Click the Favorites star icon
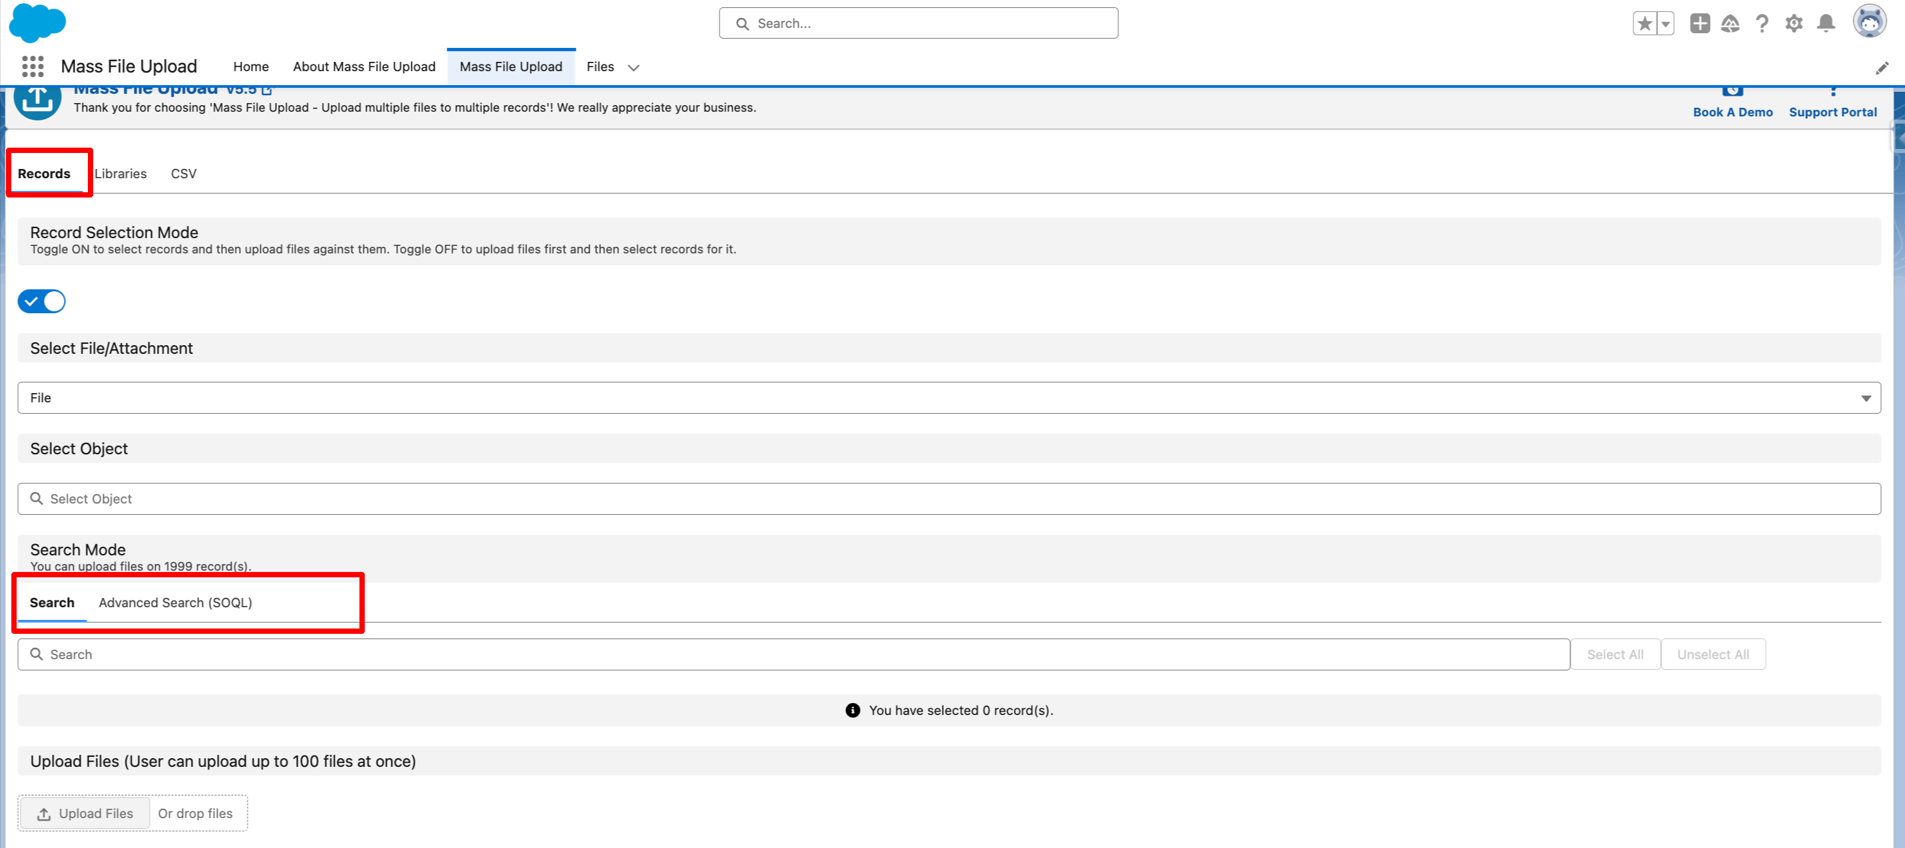Viewport: 1905px width, 848px height. coord(1644,24)
